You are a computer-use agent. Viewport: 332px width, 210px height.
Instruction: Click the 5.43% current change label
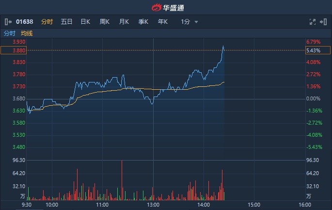314,50
